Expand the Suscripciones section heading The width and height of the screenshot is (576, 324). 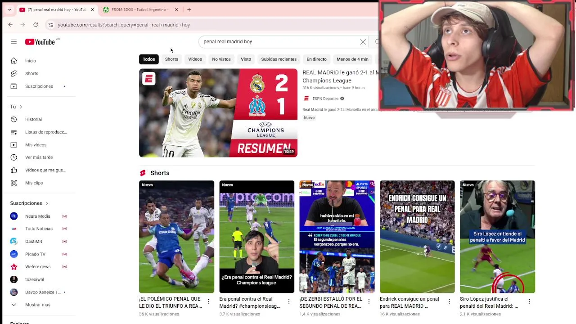[x=29, y=203]
